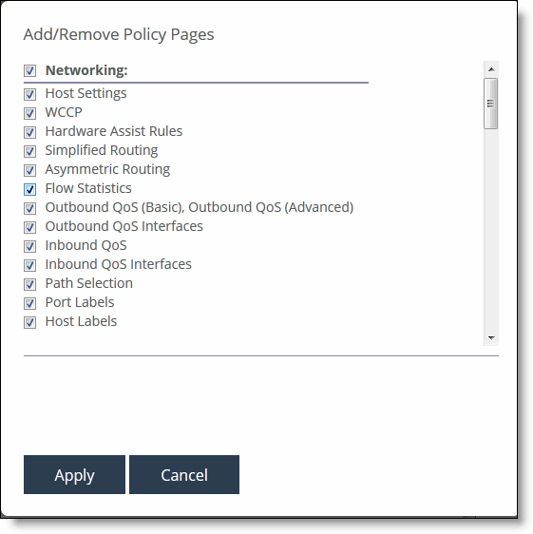The image size is (533, 534).
Task: Toggle the Inbound QoS checkbox
Action: [x=30, y=246]
